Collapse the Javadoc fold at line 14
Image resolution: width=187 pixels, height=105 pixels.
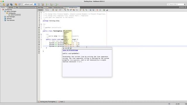tap(41, 34)
